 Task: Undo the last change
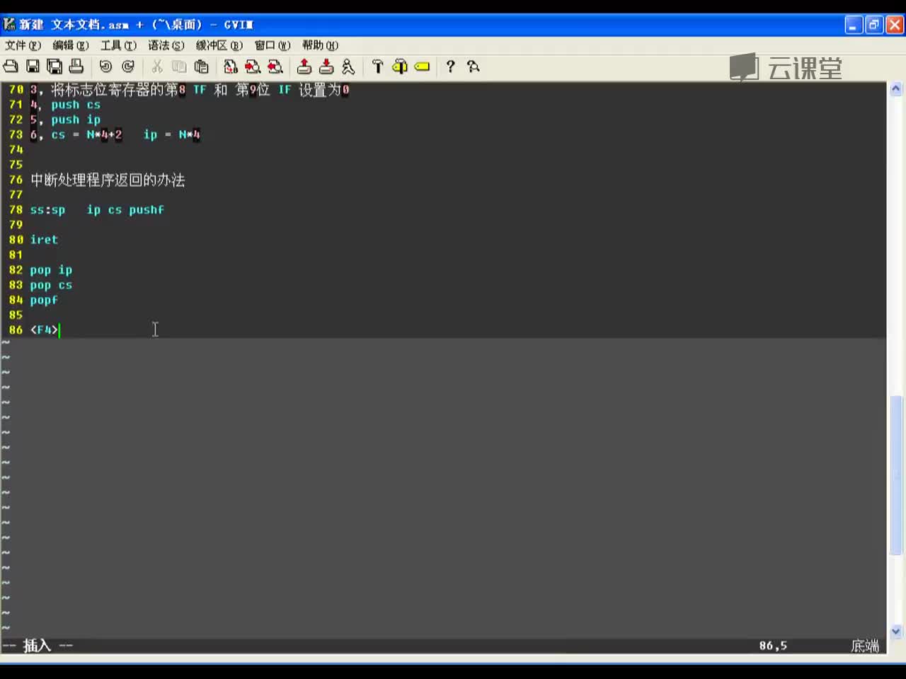(105, 66)
